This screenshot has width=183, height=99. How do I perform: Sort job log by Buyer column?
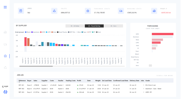29,81
